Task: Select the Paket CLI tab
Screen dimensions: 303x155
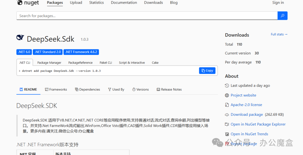Action: (106, 63)
